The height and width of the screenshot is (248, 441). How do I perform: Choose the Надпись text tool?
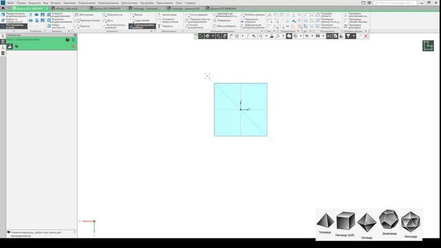165,26
